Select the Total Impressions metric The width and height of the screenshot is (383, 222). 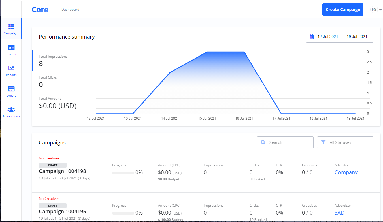point(53,60)
